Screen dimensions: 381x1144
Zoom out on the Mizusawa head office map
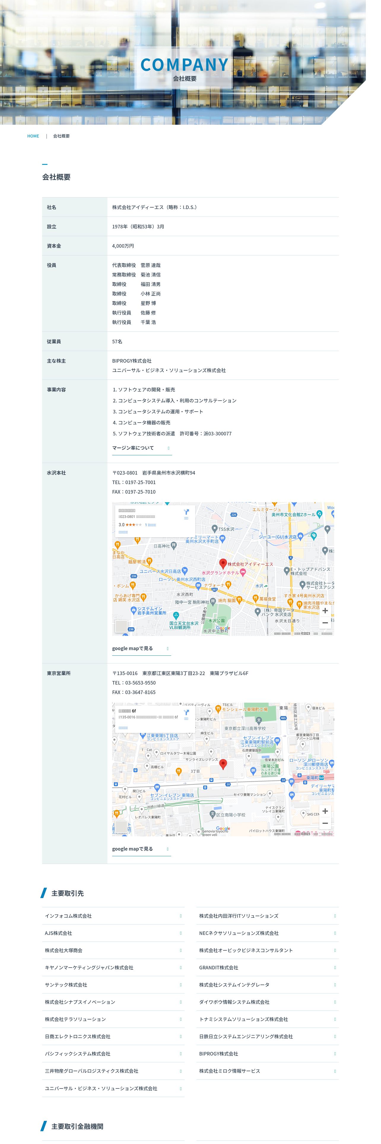coord(325,622)
